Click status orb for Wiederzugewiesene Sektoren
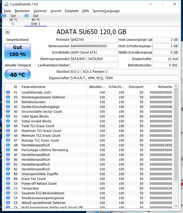 8,97
